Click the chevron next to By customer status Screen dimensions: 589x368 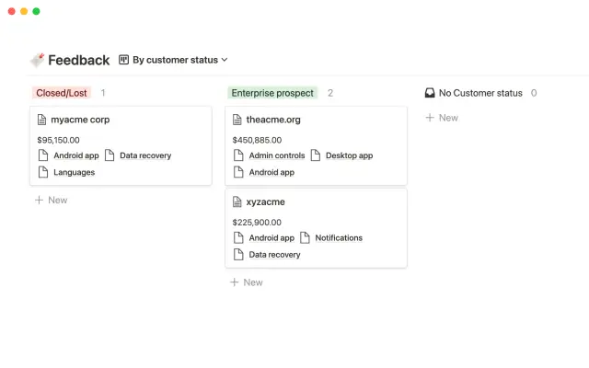tap(225, 60)
